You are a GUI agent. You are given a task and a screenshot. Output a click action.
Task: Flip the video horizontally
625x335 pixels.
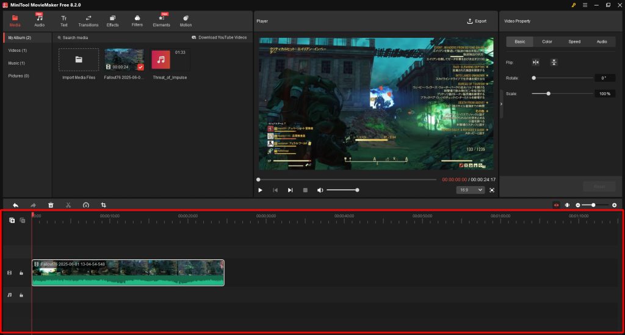536,62
